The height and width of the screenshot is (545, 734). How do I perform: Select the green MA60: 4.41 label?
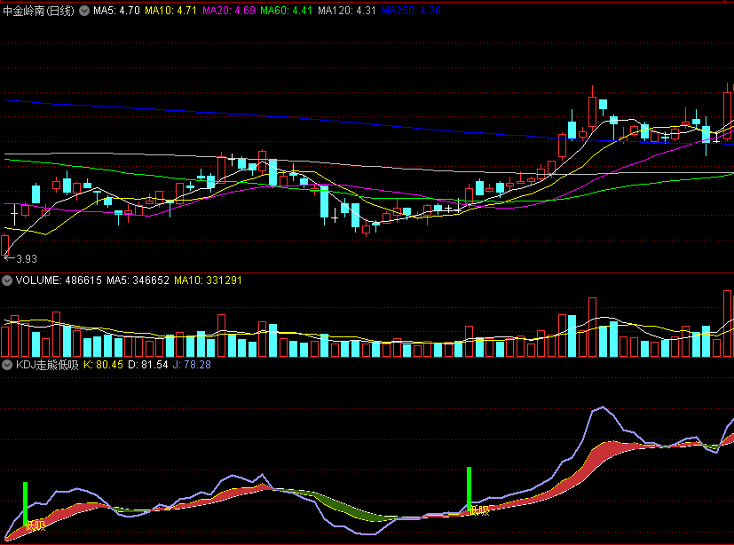coord(286,11)
